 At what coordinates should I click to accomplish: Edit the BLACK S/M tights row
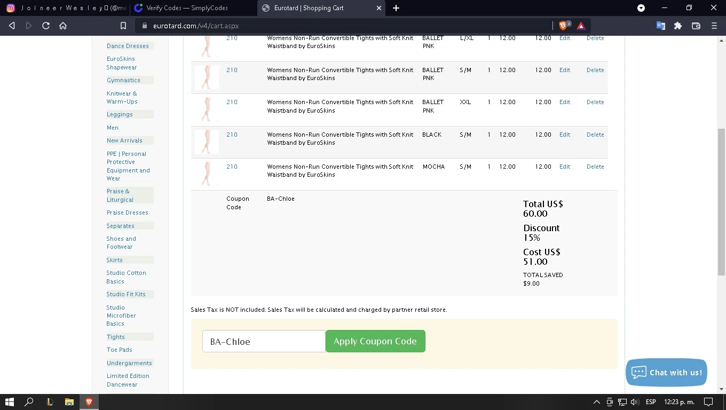click(x=565, y=135)
